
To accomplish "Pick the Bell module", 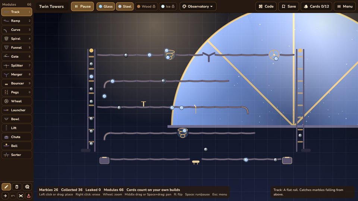I will [17, 146].
